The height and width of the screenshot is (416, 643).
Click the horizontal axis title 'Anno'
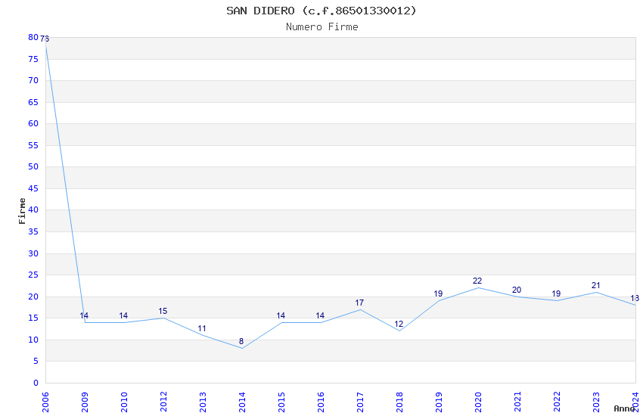pyautogui.click(x=624, y=408)
